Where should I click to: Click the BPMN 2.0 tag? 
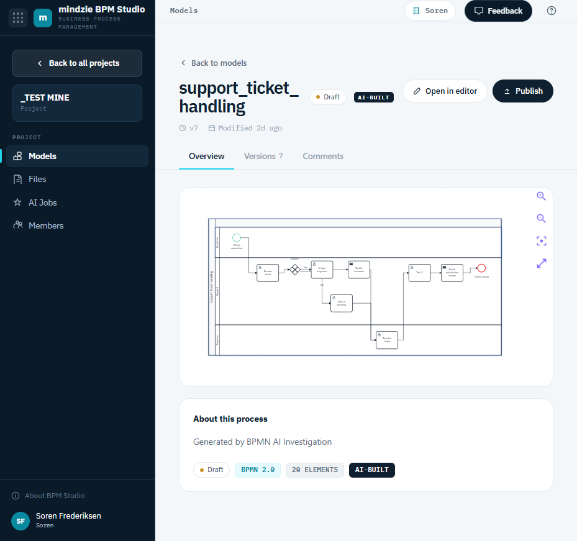coord(258,470)
